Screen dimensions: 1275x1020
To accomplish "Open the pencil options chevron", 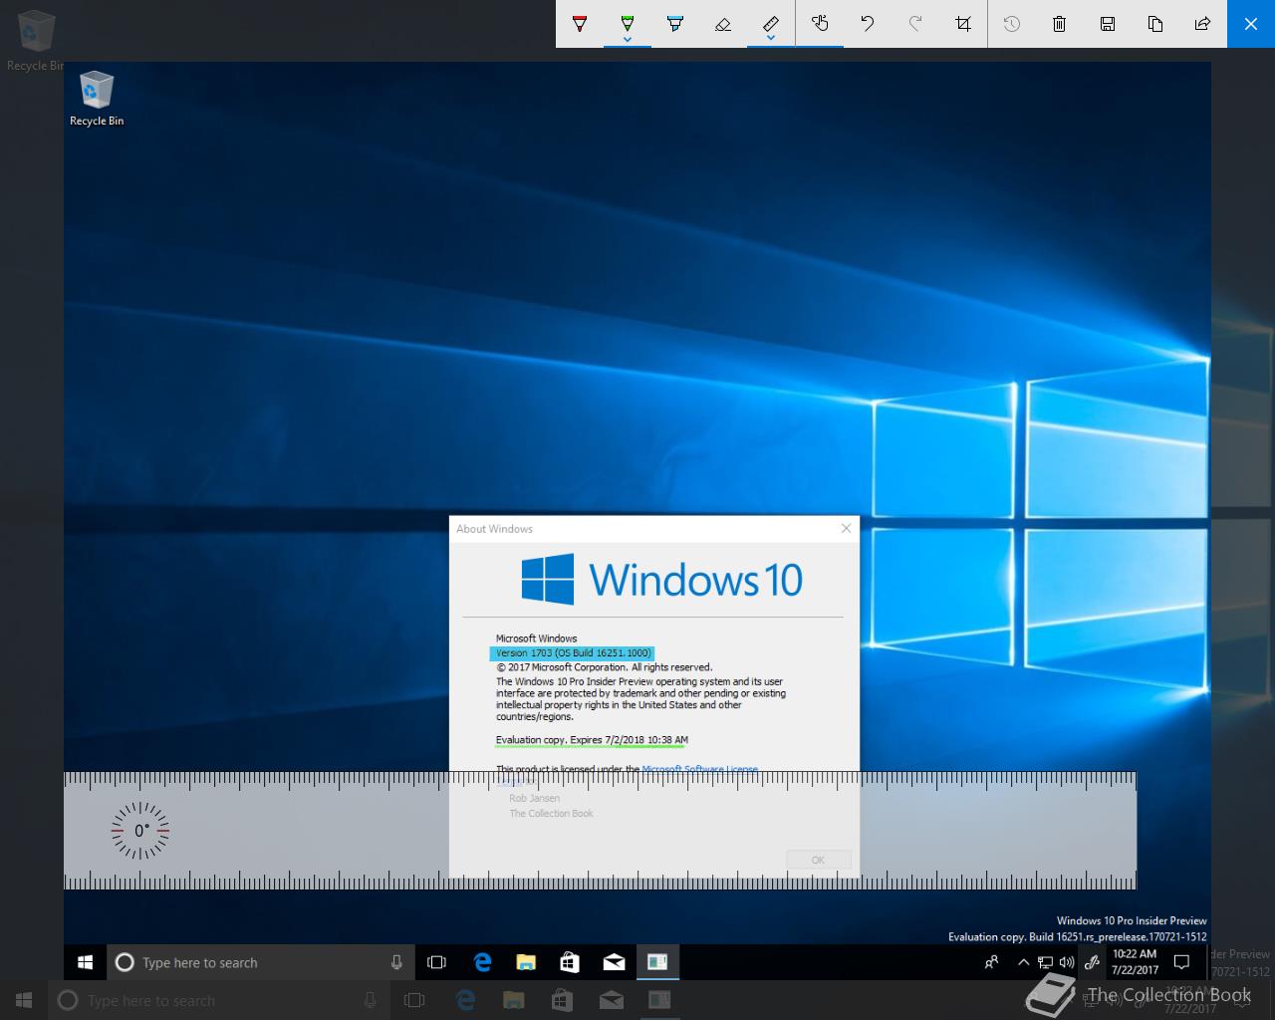I will tap(628, 39).
